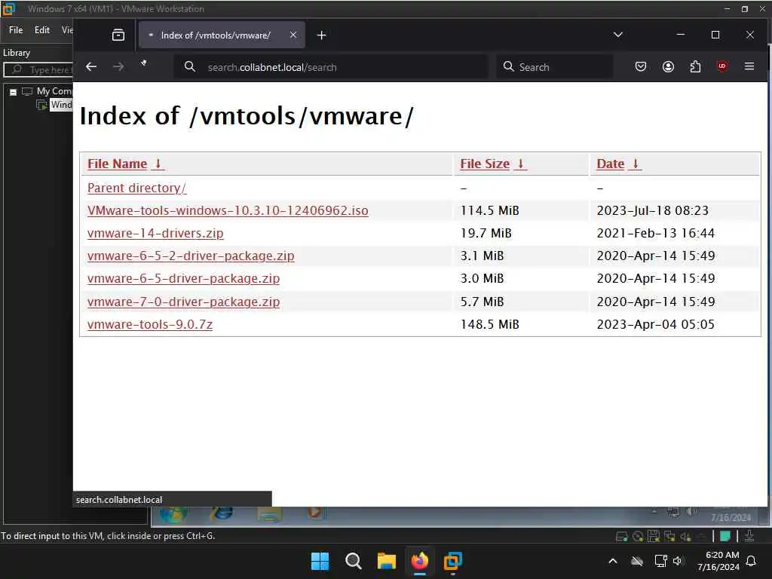
Task: Click the VMware Library search field
Action: click(38, 70)
